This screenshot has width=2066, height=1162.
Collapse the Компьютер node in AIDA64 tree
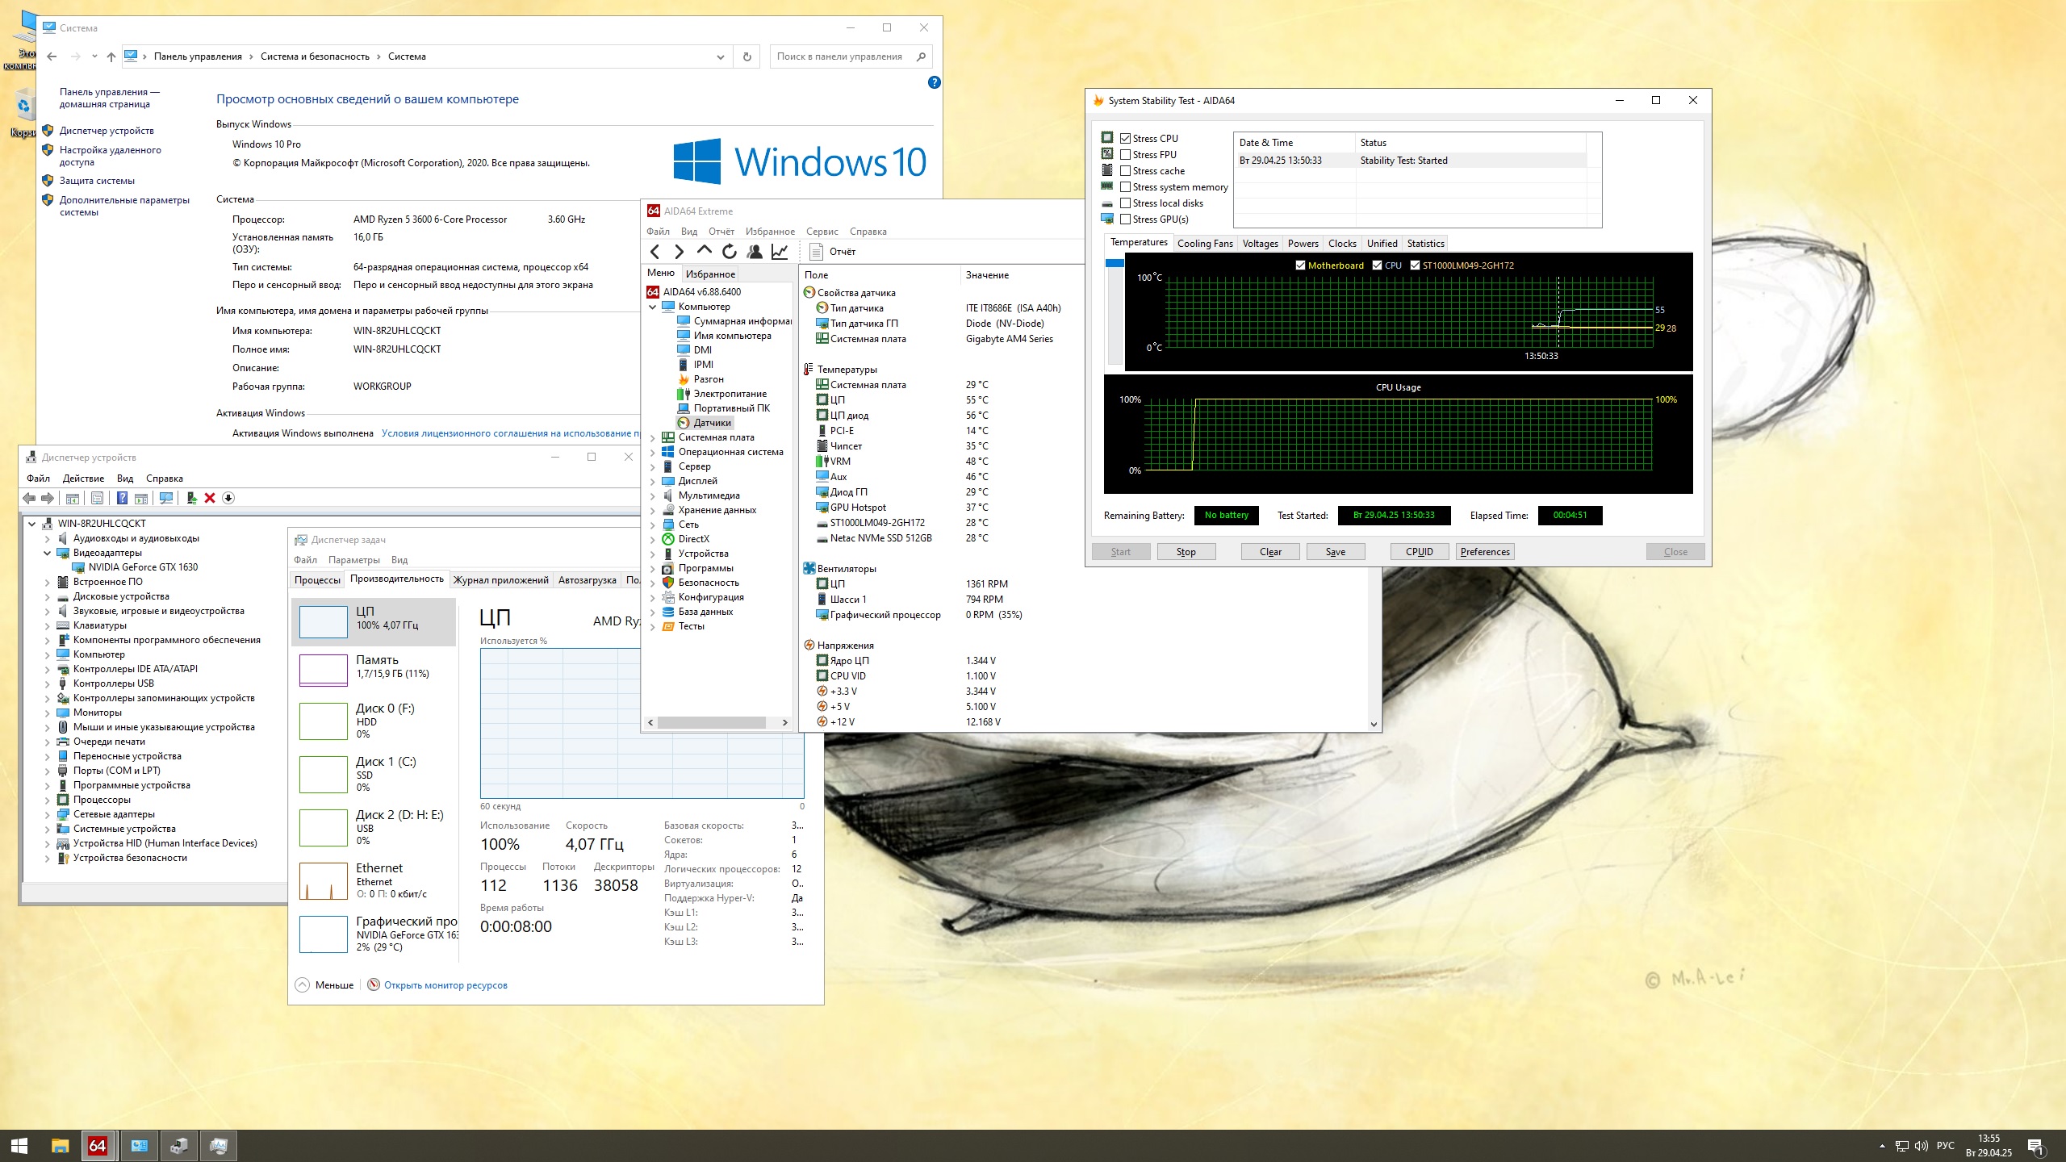click(652, 307)
